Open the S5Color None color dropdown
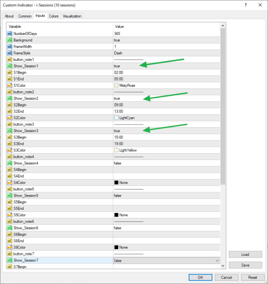268x284 pixels. (x=166, y=215)
